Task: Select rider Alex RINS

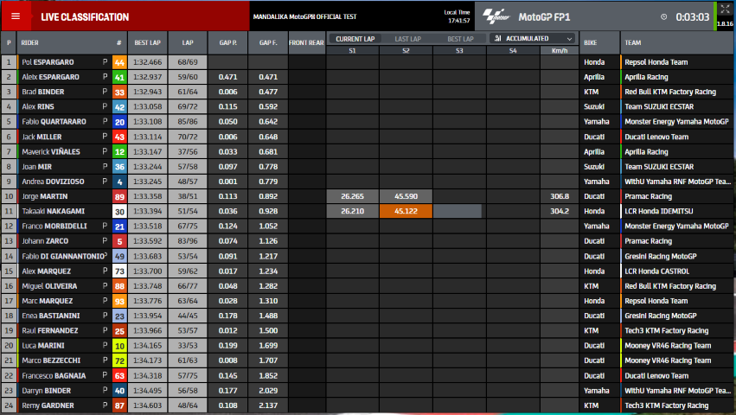Action: pos(38,106)
